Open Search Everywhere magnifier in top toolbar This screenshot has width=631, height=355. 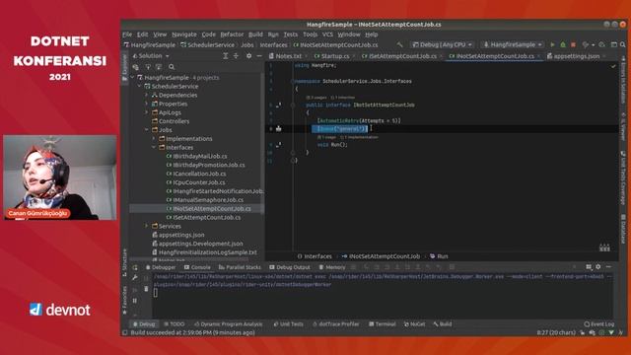click(x=622, y=44)
